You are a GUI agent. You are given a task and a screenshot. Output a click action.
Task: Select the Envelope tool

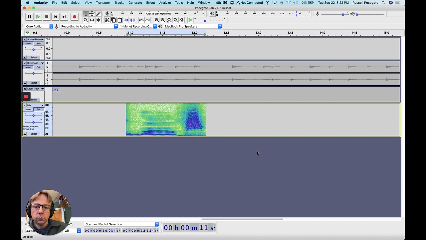click(x=92, y=14)
